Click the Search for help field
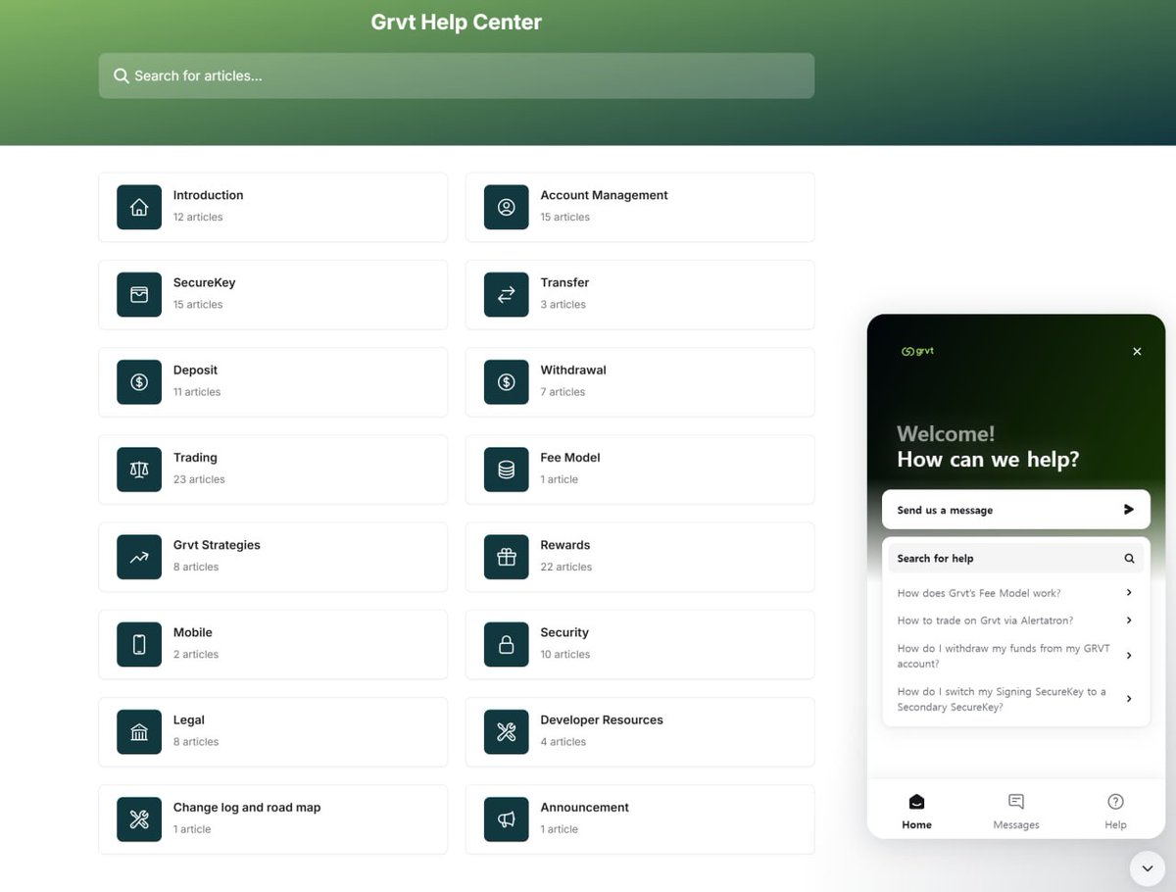Screen dimensions: 1176x892 tap(1015, 559)
